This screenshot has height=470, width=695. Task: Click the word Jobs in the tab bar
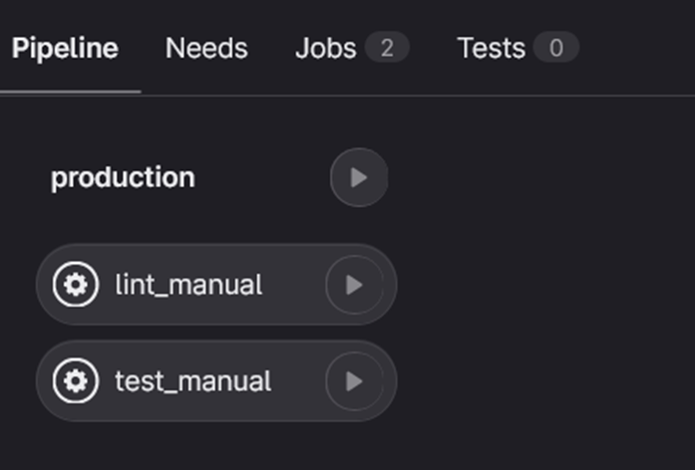pyautogui.click(x=325, y=48)
